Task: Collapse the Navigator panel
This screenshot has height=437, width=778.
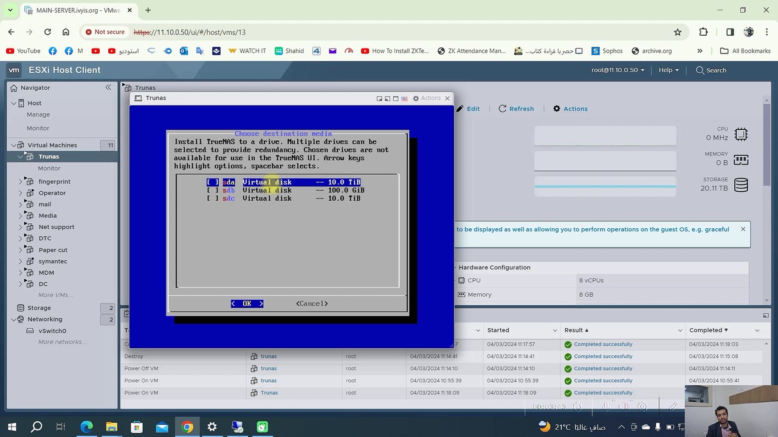Action: click(108, 87)
